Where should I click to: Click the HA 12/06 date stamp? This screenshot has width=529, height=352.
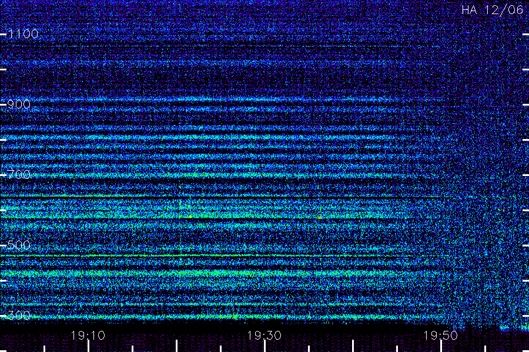(492, 10)
